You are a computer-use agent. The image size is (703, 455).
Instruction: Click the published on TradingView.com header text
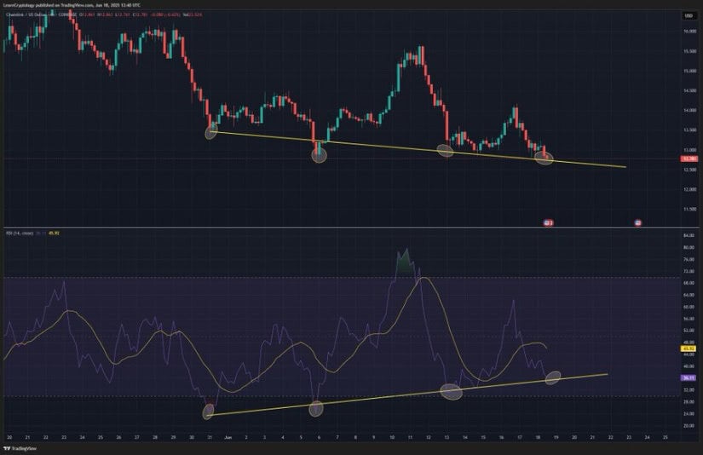click(72, 5)
